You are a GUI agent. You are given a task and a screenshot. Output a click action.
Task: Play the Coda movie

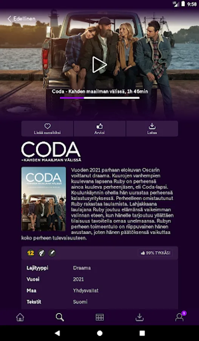coord(100,64)
